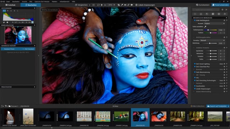Collapse the Bewegen/Zoom panel
This screenshot has height=129, width=230.
pyautogui.click(x=34, y=25)
